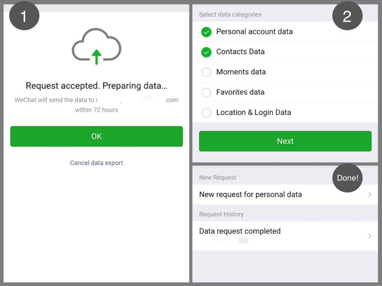Tick the Location & Login Data checkbox

[x=206, y=113]
